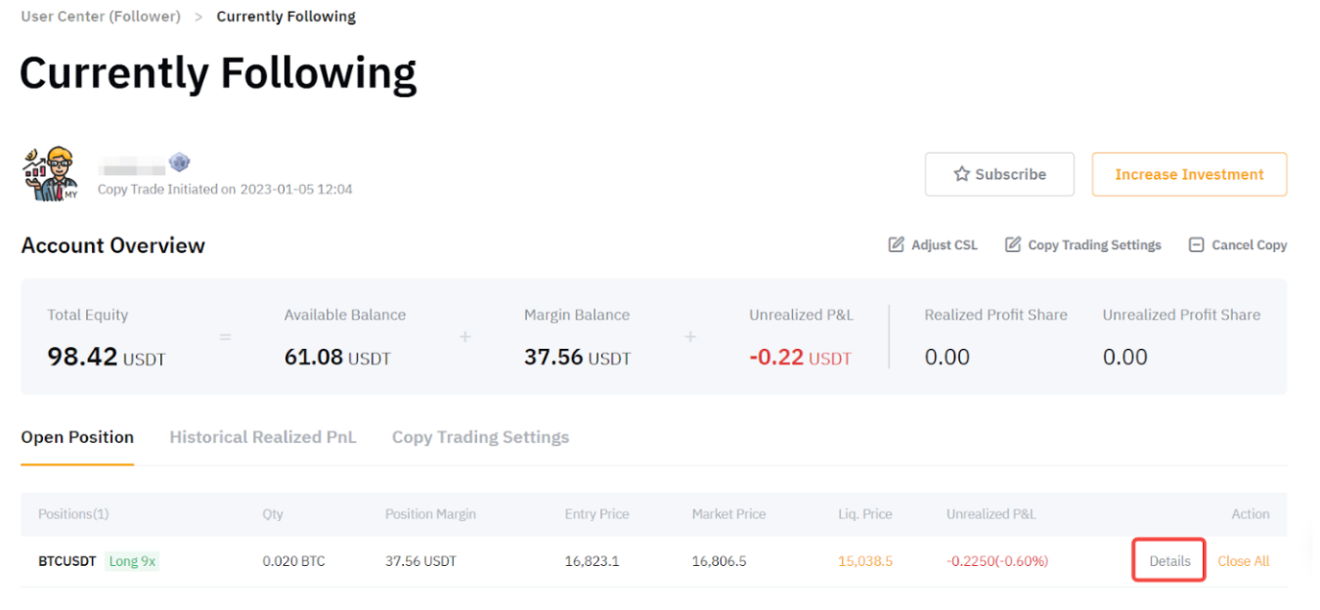Click the Liq. Price value 15,038.5

(865, 561)
